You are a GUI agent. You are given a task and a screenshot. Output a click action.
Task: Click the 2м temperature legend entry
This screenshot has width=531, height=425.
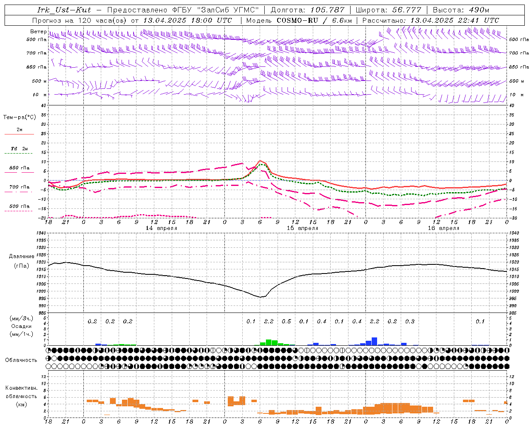19,130
